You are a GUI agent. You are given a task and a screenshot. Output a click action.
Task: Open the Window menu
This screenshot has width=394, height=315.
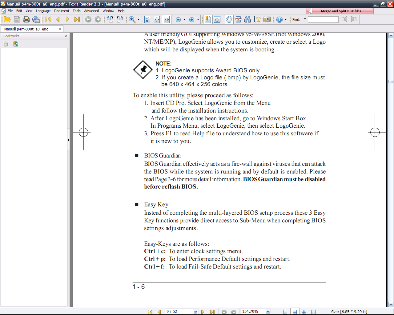(x=108, y=11)
